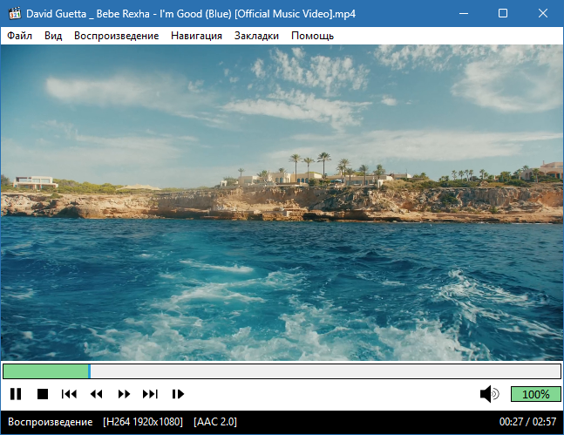Viewport: 564px width, 435px height.
Task: Click the 100% volume slider
Action: point(535,394)
